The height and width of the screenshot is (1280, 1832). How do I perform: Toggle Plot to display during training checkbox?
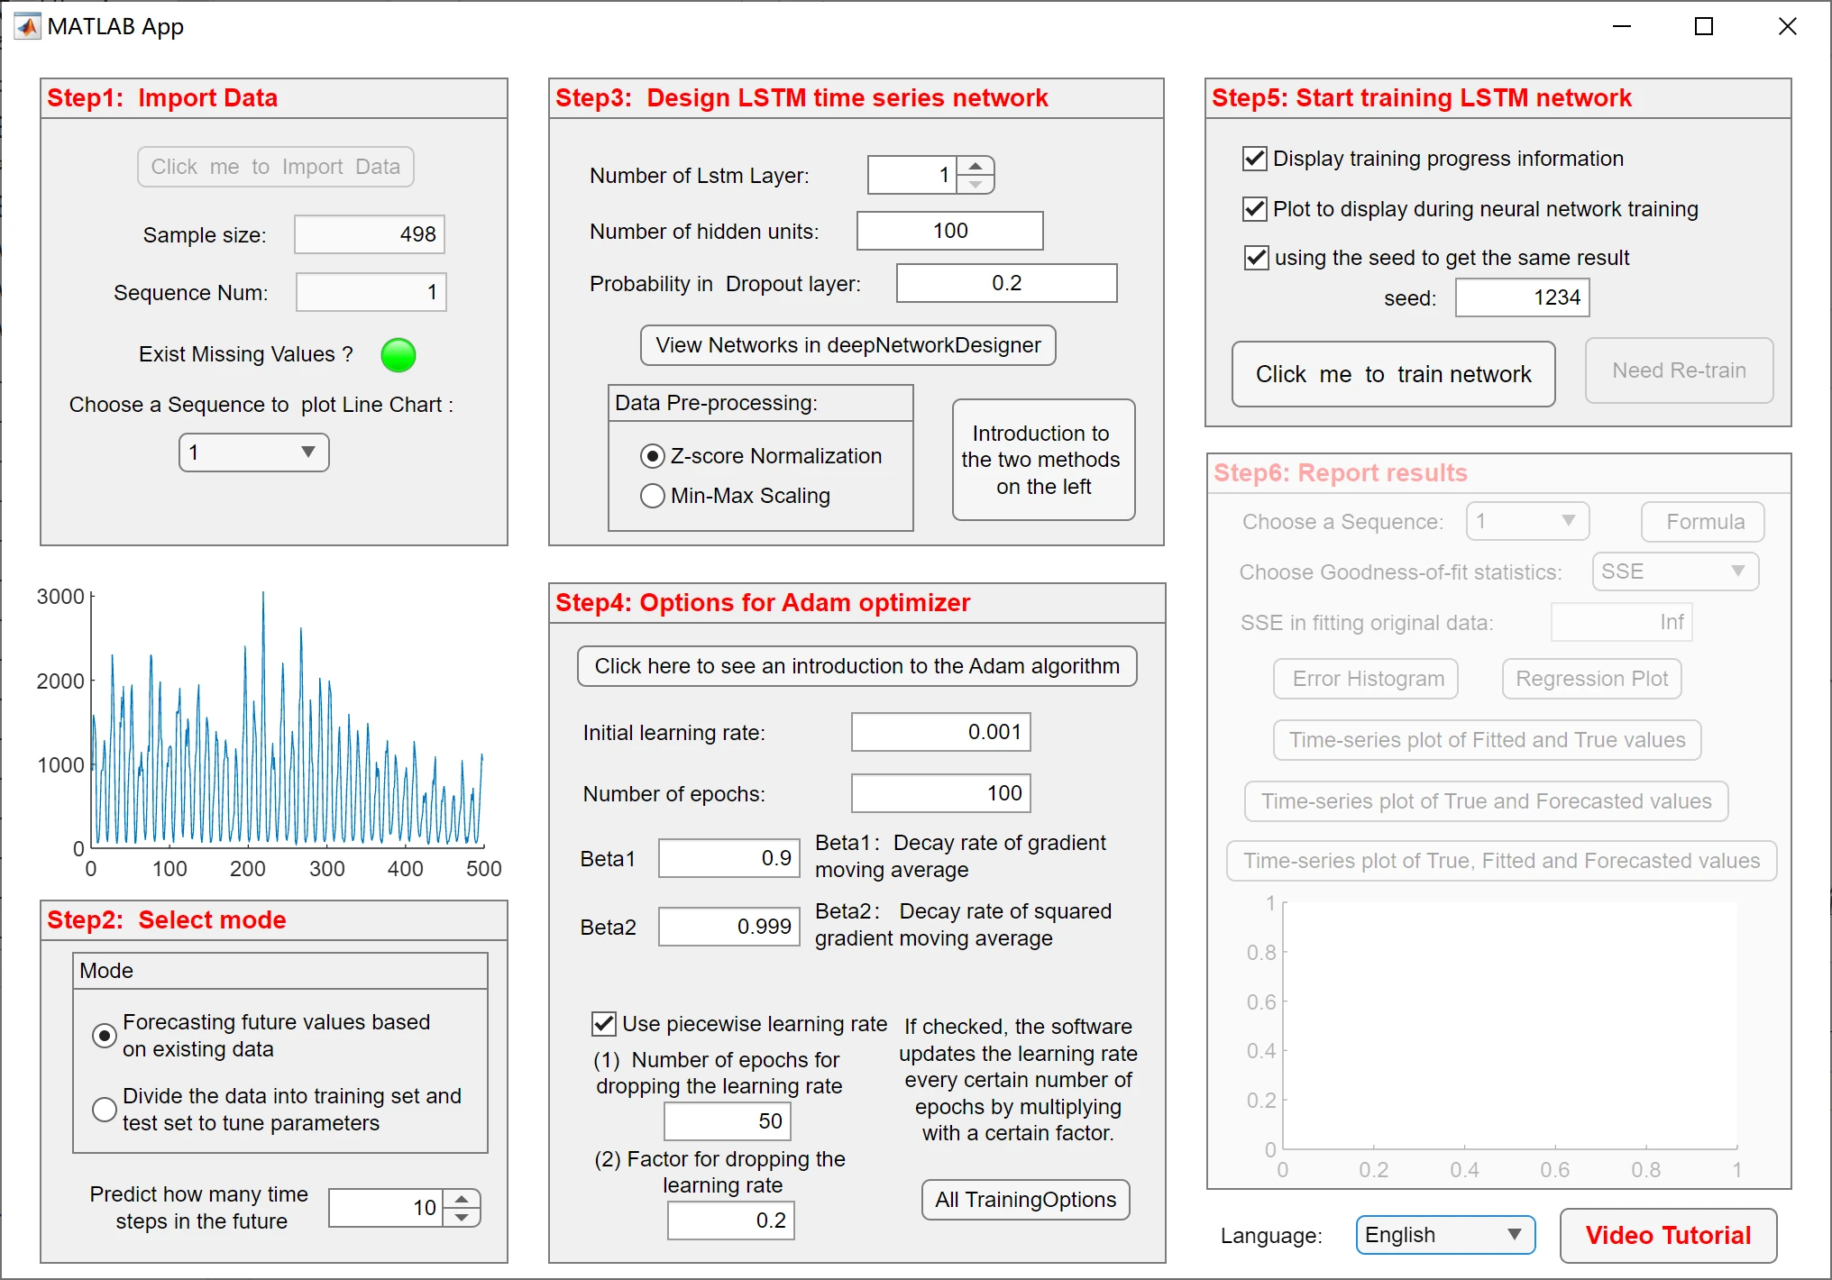1254,209
